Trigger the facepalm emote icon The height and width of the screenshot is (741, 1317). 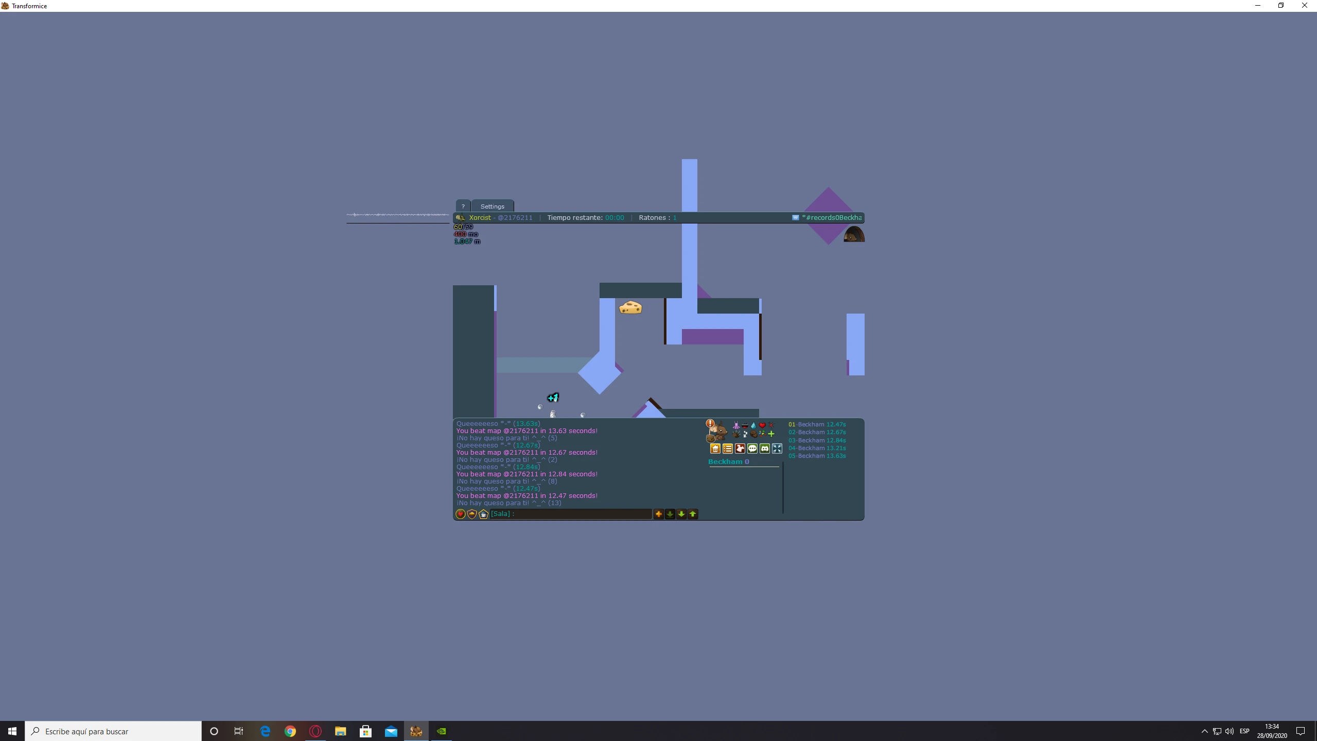pyautogui.click(x=753, y=434)
